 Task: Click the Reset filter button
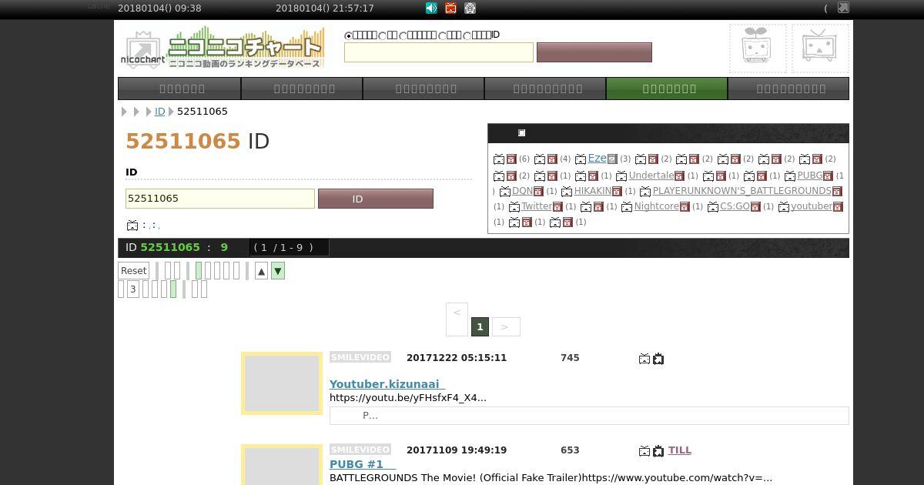coord(133,271)
